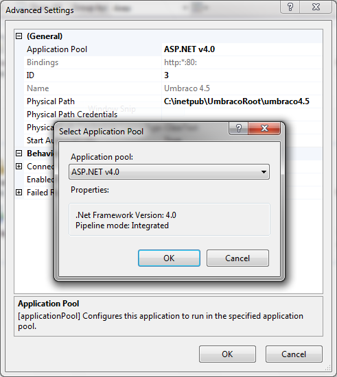Click Cancel in Advanced Settings dialog
The width and height of the screenshot is (337, 377).
coord(294,354)
